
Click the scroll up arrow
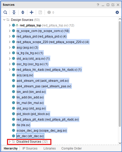click(120, 19)
